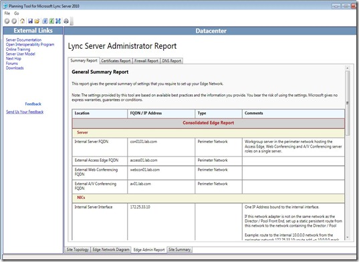This screenshot has width=359, height=262.
Task: Switch to the Summary Report tab
Action: [x=84, y=61]
